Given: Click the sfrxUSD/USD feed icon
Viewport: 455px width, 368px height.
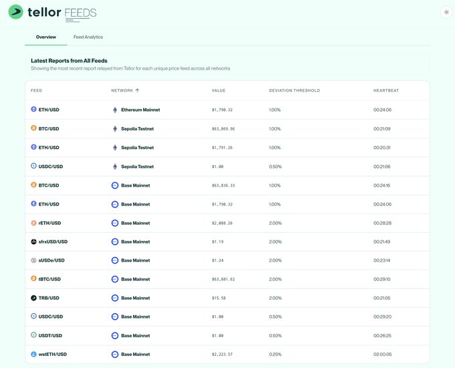Looking at the screenshot, I should [x=33, y=242].
